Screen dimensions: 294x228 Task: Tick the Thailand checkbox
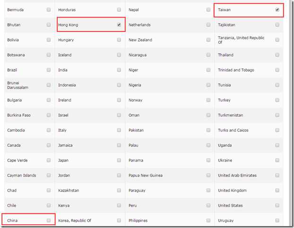click(x=277, y=55)
